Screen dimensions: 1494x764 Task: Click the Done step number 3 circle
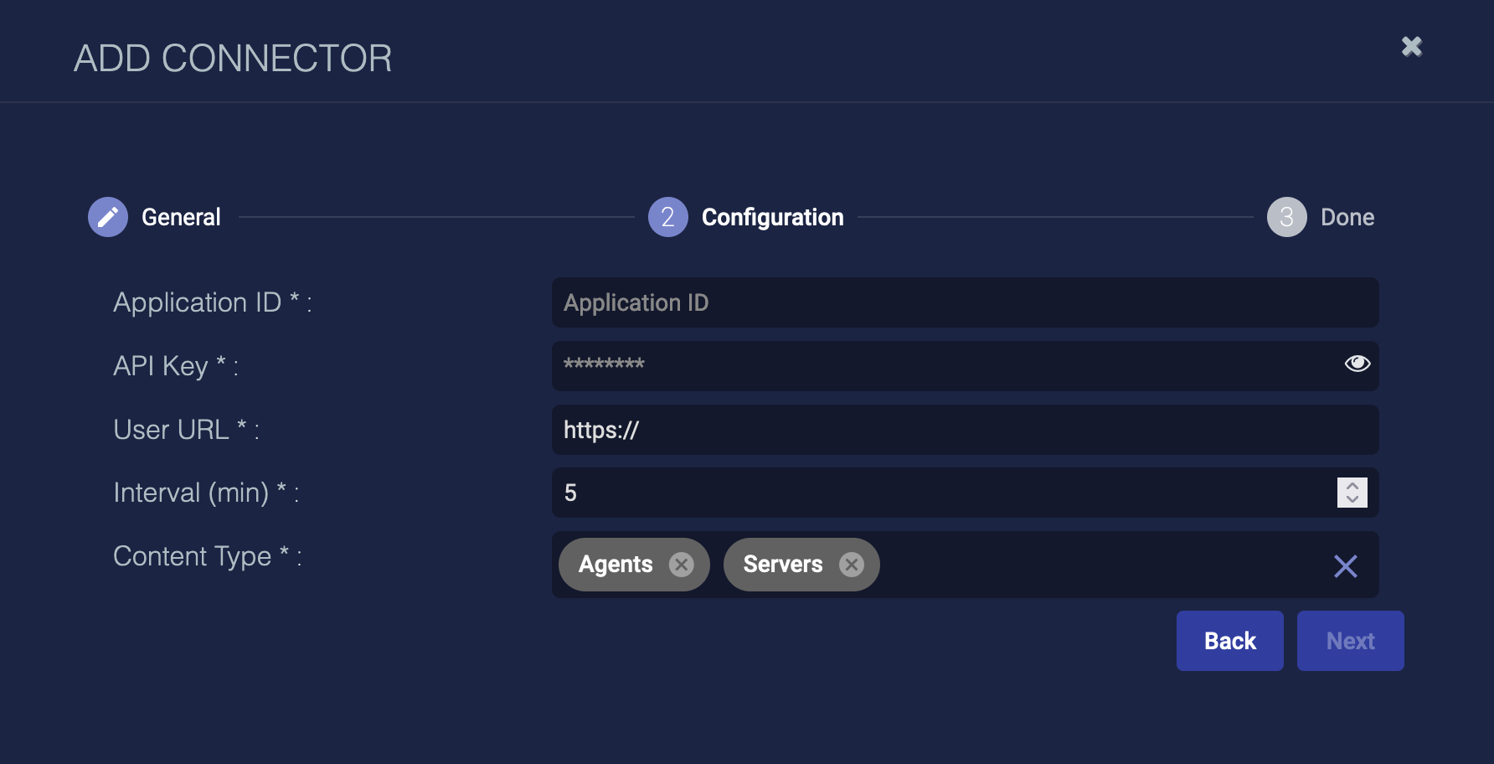point(1286,218)
